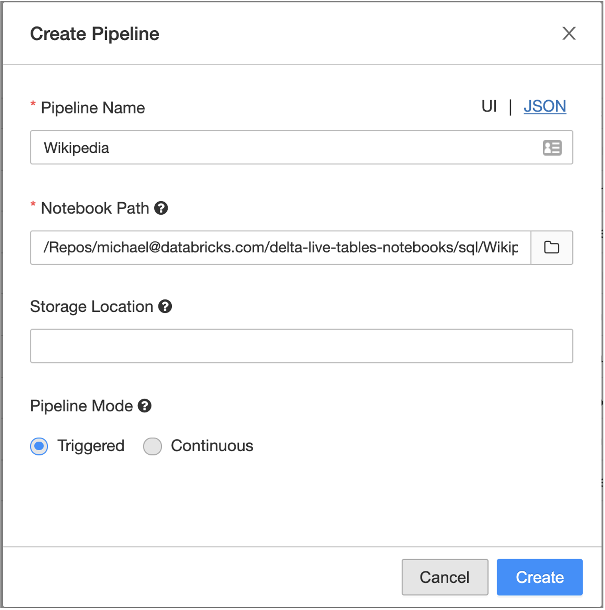Click the blue Create button
605x610 pixels.
[539, 577]
